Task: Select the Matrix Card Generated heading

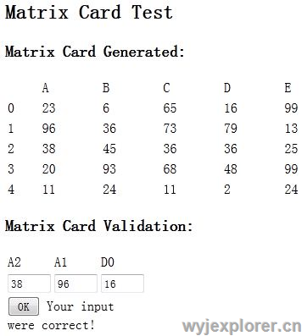Action: pyautogui.click(x=95, y=52)
